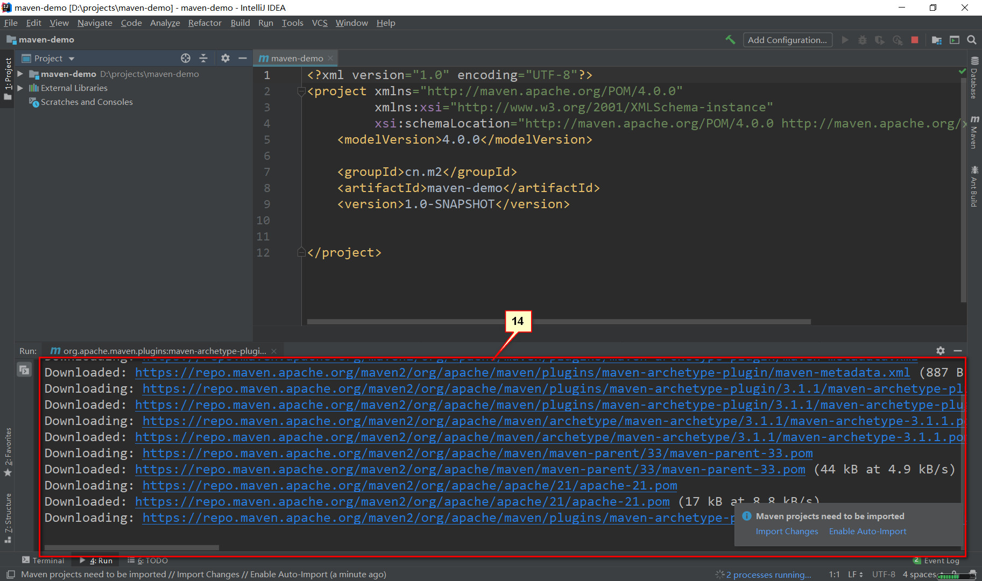
Task: Open the File menu
Action: (11, 23)
